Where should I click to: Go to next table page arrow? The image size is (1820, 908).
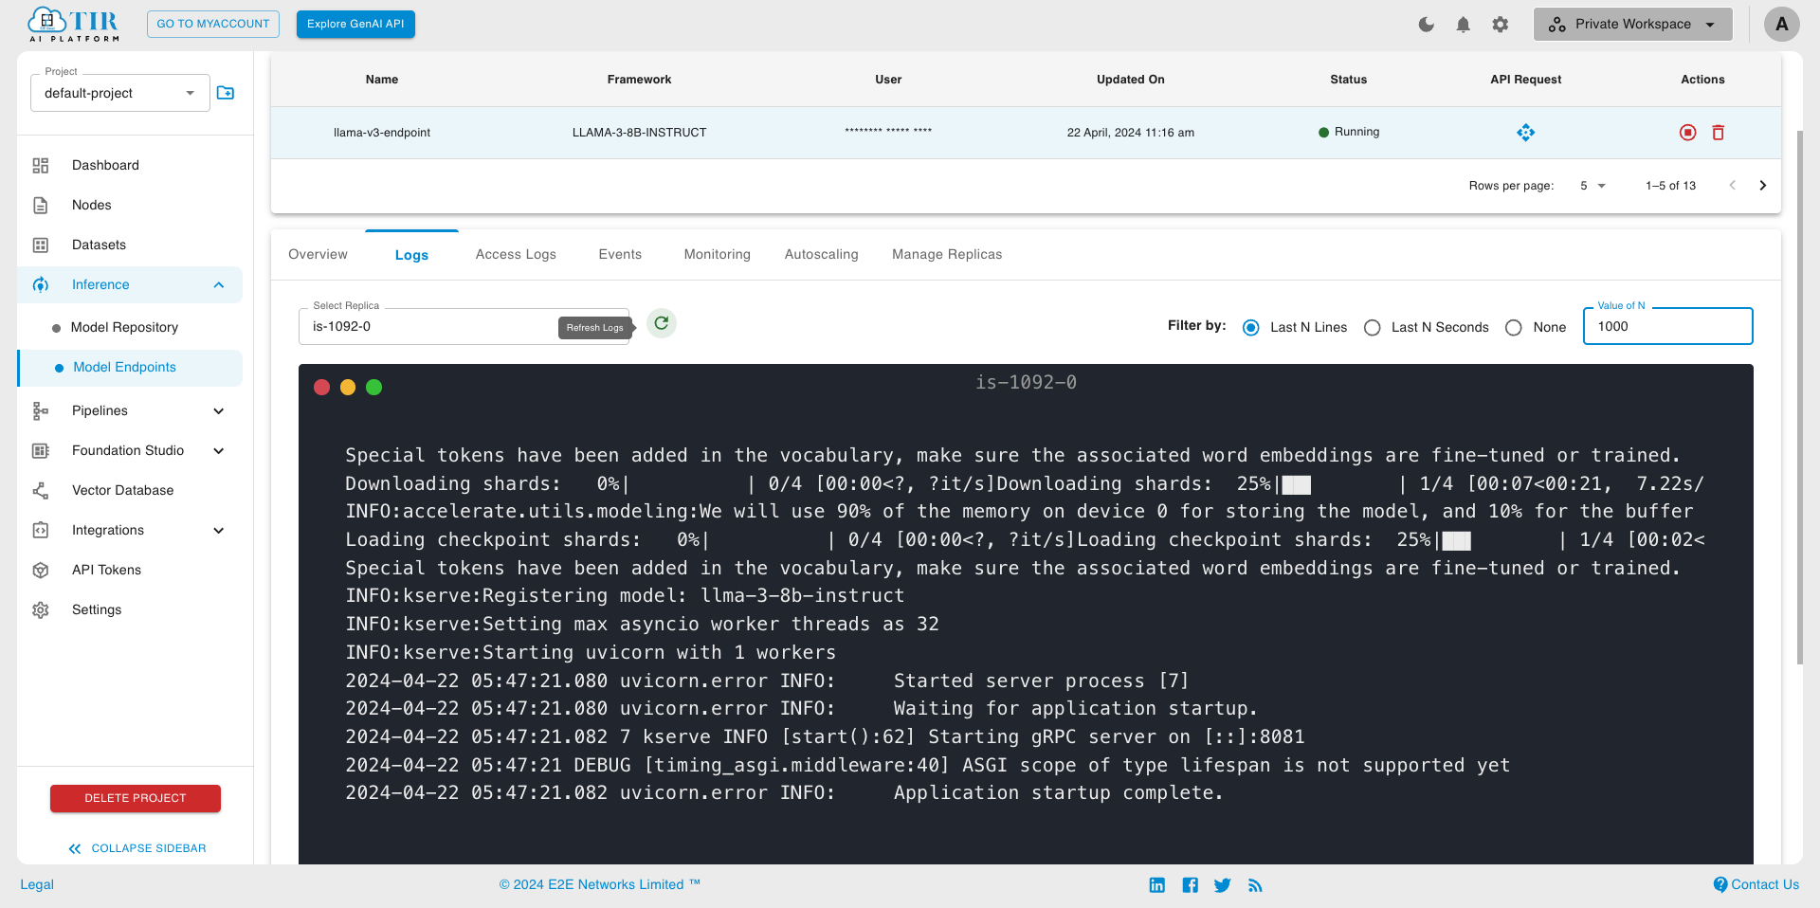[x=1762, y=186]
